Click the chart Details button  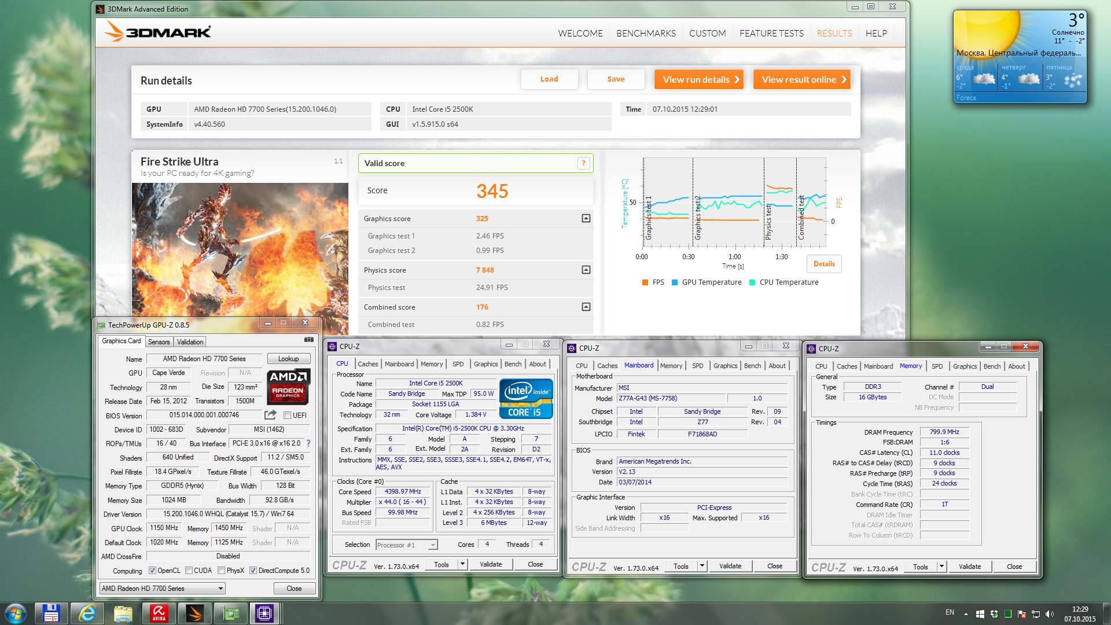pos(824,264)
